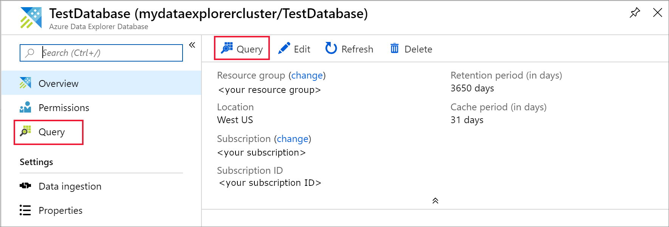Screen dimensions: 669x227
Task: Click change link next to Subscription
Action: click(x=293, y=139)
